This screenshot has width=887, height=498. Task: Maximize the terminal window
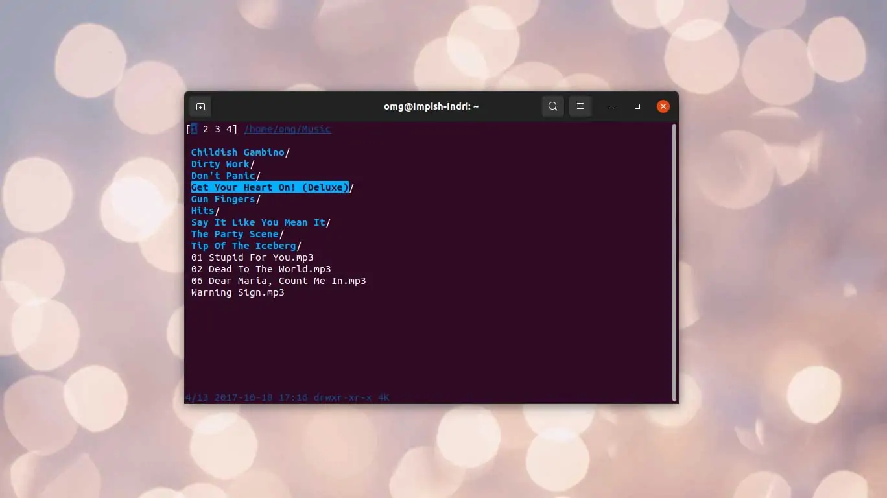[x=637, y=106]
